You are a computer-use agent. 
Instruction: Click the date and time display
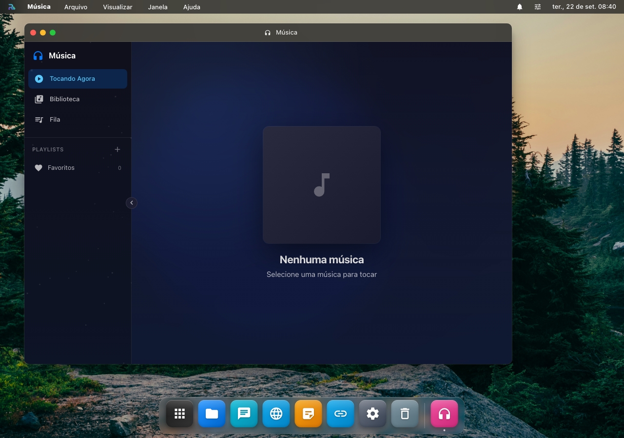(x=584, y=7)
